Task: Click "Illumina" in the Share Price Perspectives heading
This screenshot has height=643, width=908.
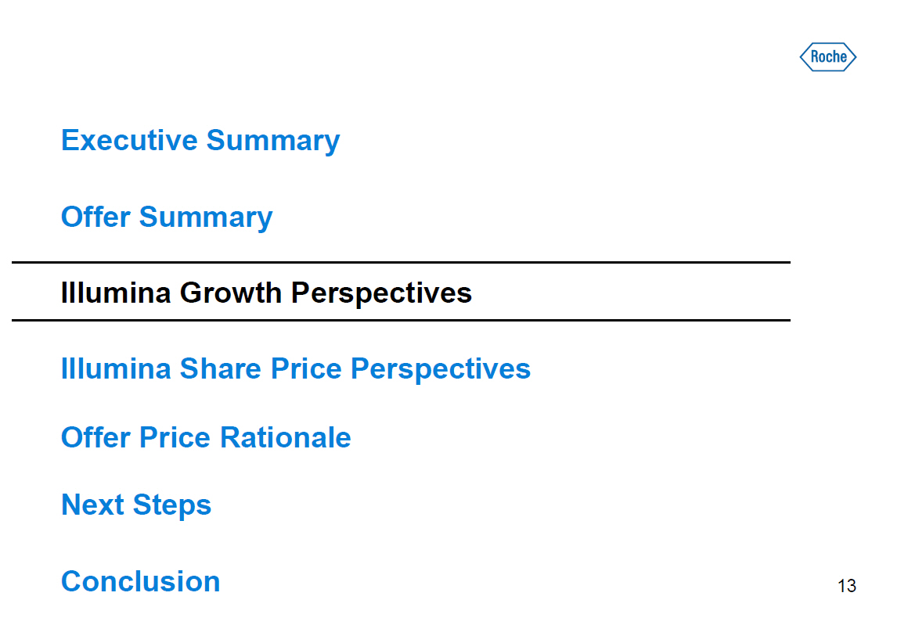Action: 116,368
